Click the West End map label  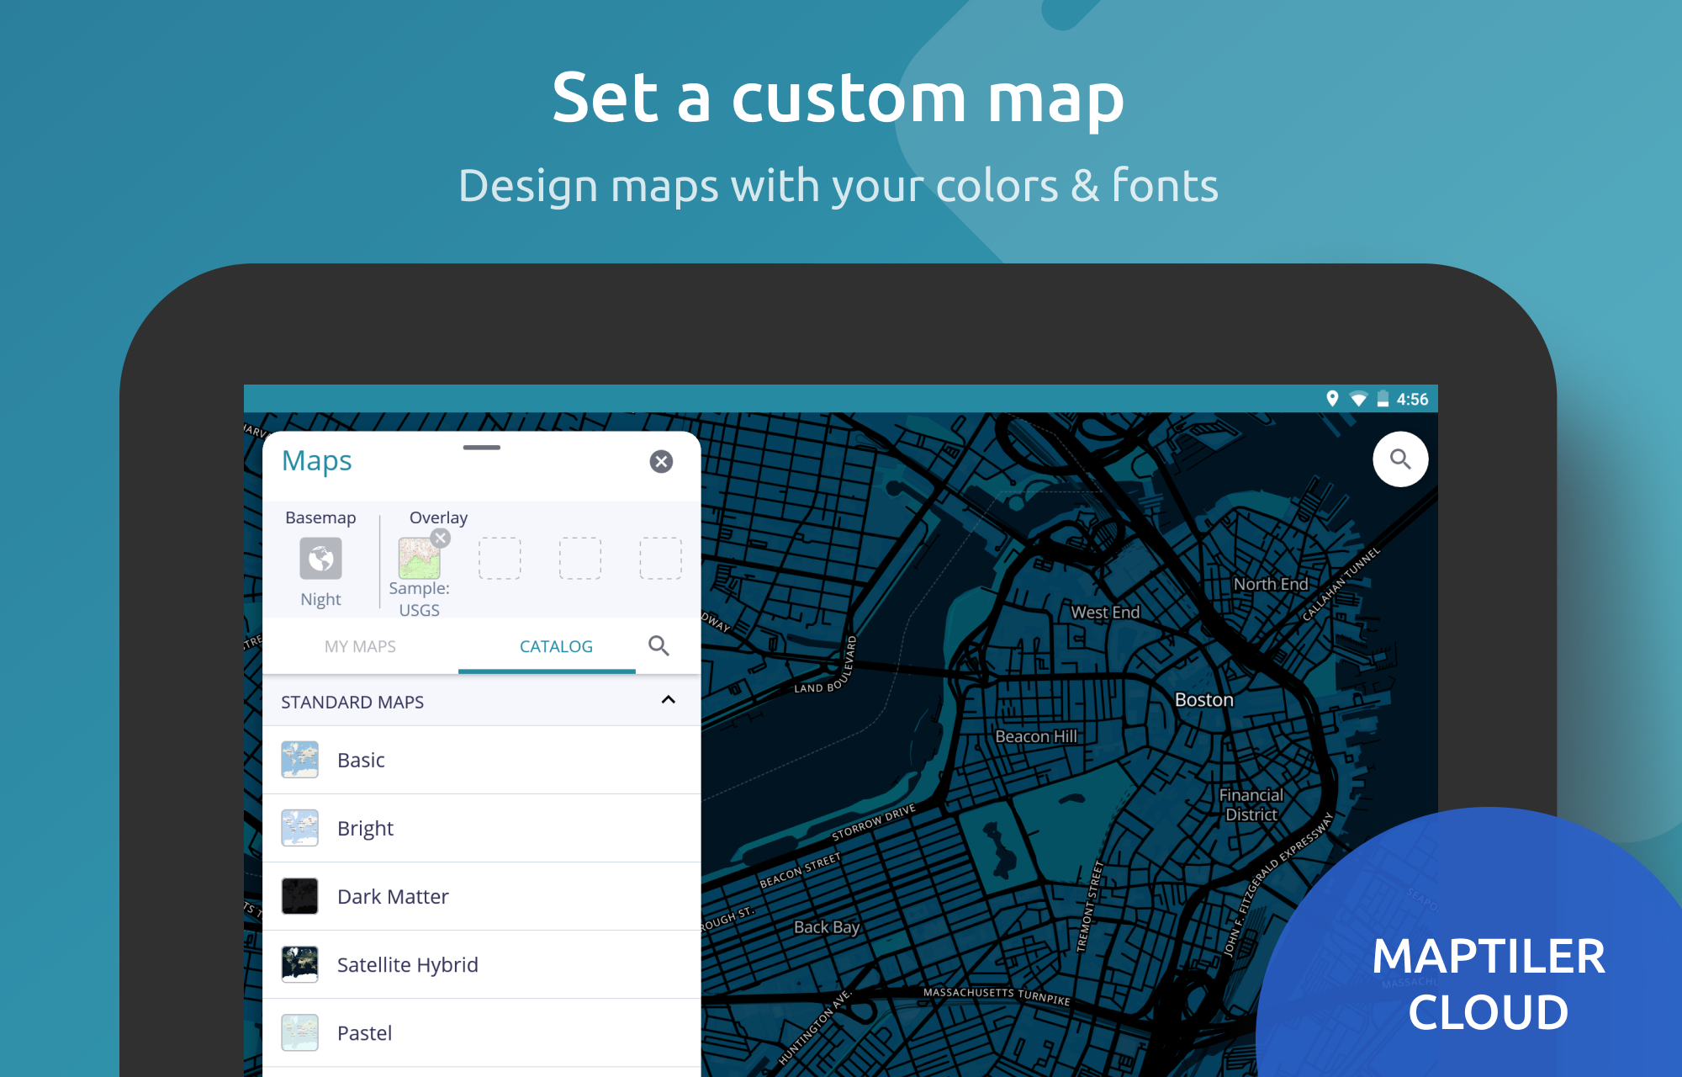tap(1105, 613)
